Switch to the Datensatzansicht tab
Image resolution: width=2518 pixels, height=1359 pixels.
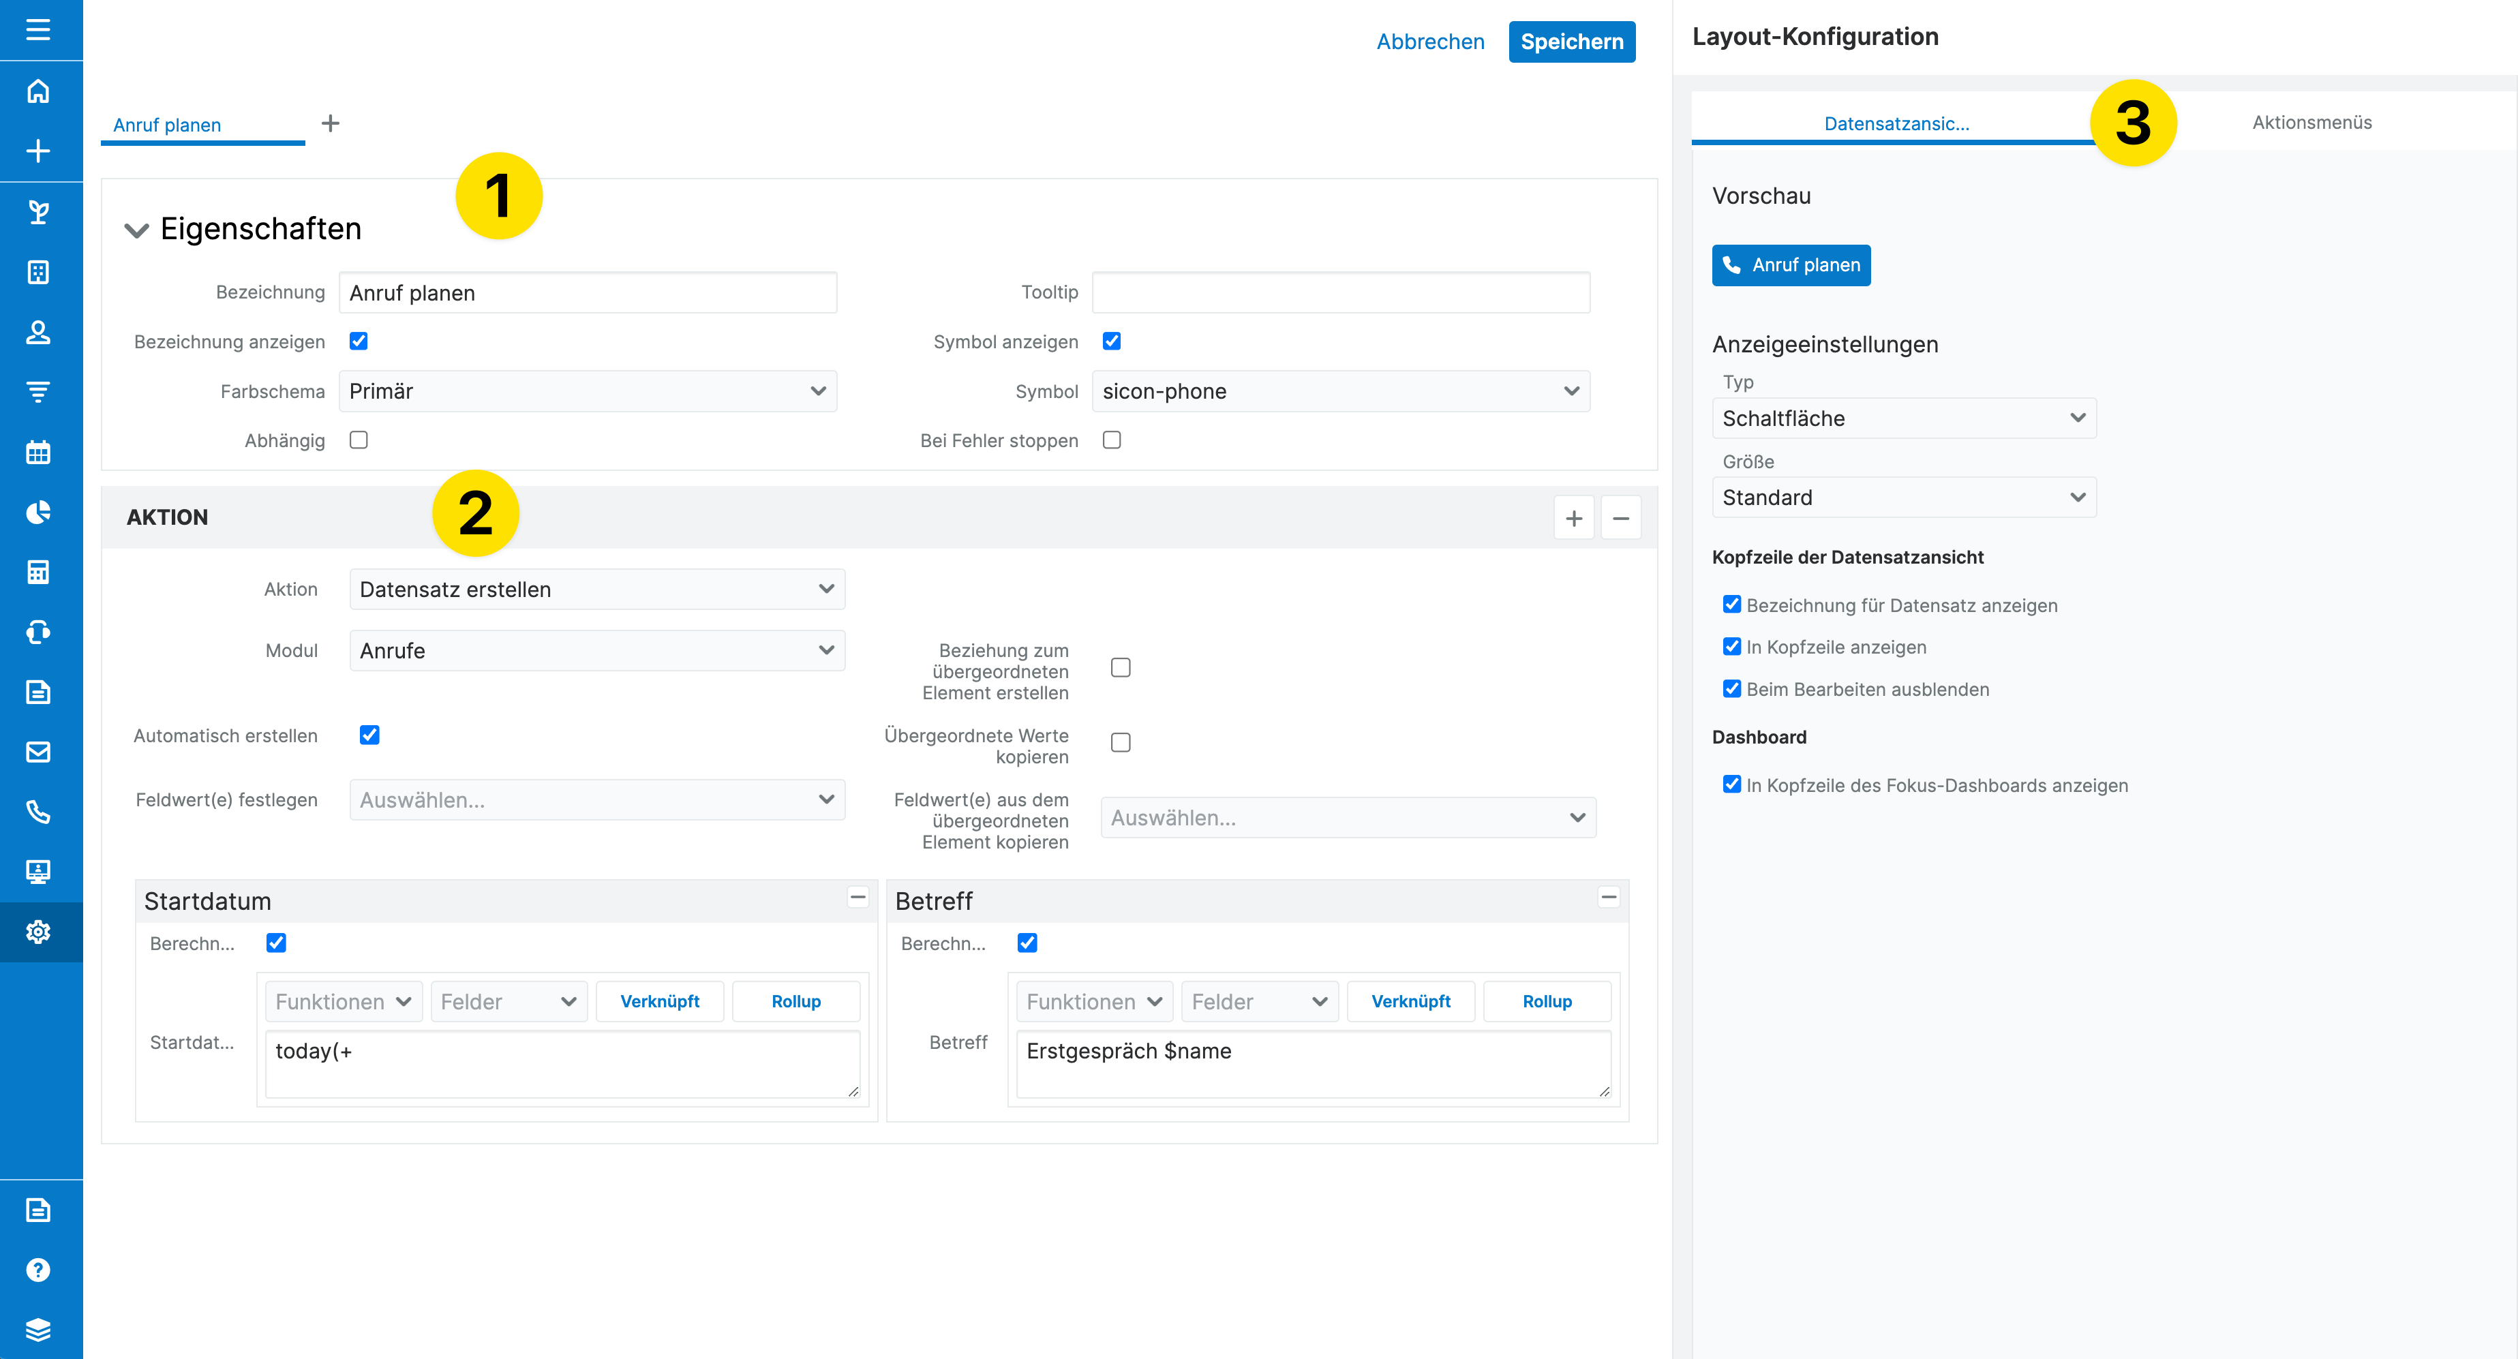click(x=1896, y=123)
